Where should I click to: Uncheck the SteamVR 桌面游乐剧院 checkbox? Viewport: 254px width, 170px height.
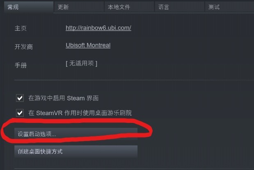click(x=20, y=113)
